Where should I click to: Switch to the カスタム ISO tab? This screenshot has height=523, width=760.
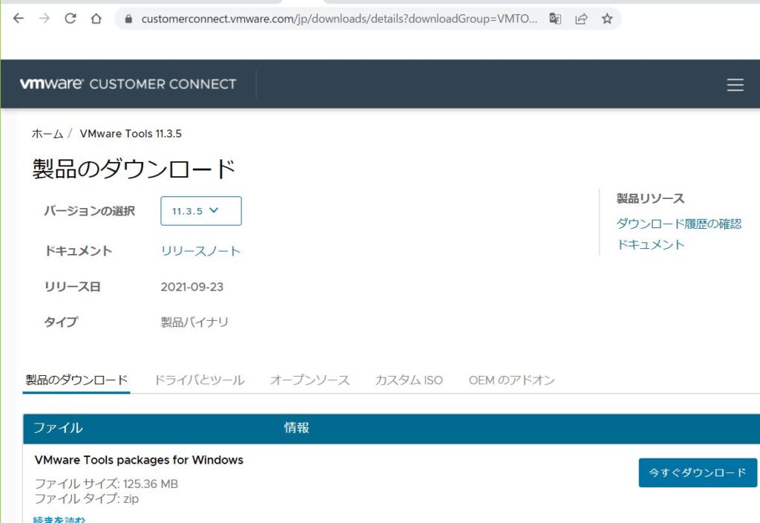click(x=409, y=380)
